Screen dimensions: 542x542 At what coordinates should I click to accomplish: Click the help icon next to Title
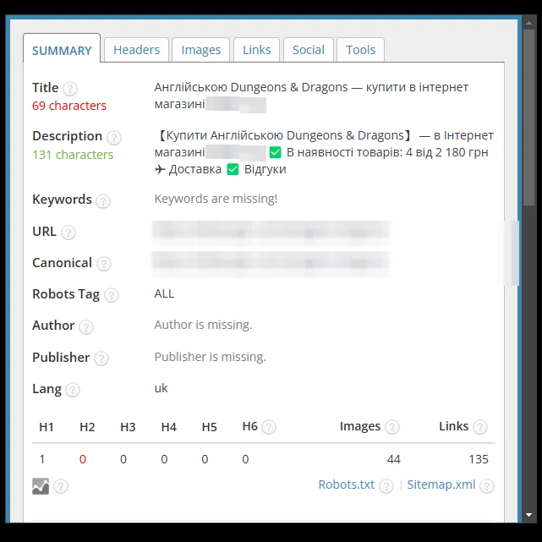pos(70,89)
